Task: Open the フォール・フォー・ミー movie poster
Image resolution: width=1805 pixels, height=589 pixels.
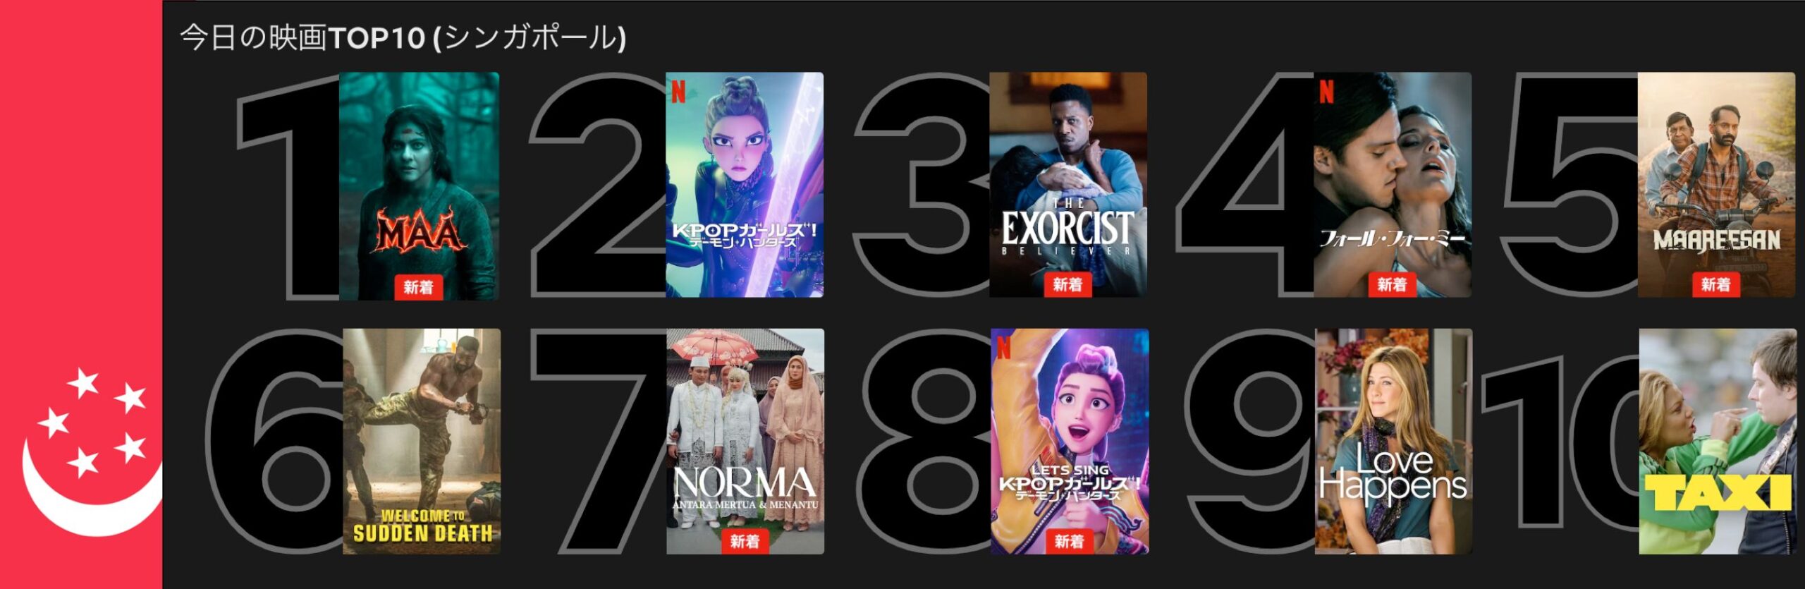Action: [x=1393, y=185]
